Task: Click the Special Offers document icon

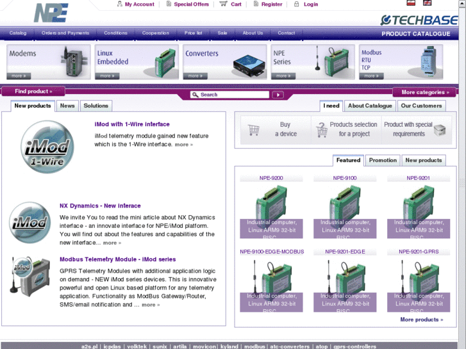Action: [x=169, y=4]
